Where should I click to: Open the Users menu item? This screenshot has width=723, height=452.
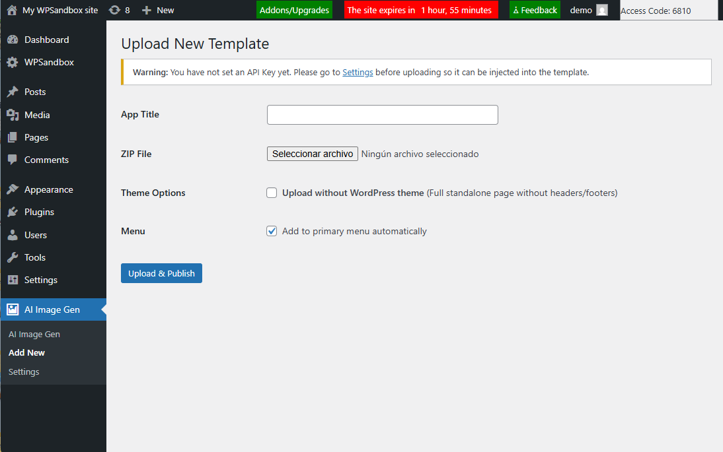(36, 235)
